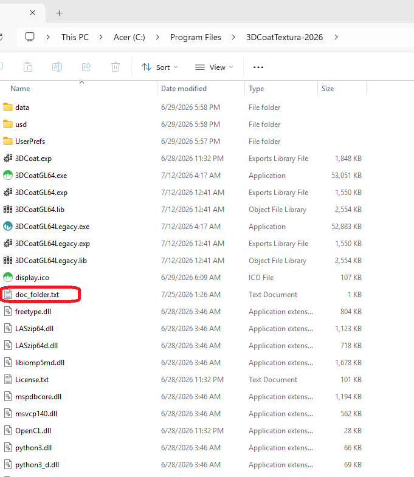Click the 7/25/2026 1:26 AM date
The height and width of the screenshot is (477, 414).
191,295
